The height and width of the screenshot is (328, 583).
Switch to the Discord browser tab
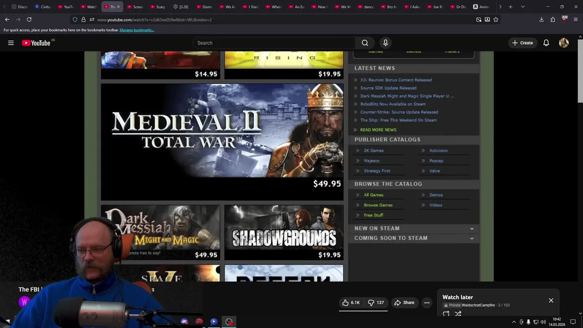[20, 7]
